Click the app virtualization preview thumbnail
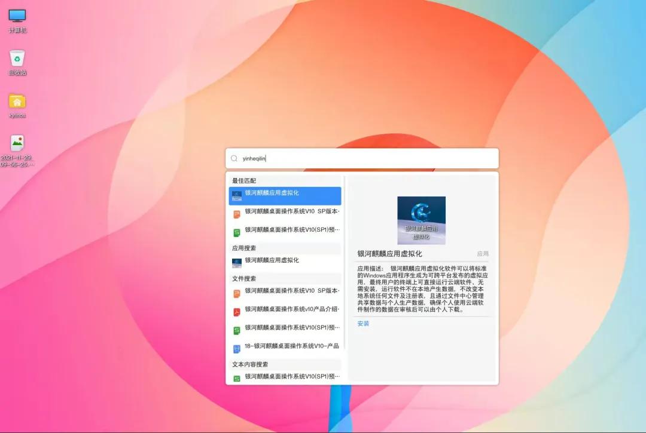The image size is (646, 433). tap(421, 220)
